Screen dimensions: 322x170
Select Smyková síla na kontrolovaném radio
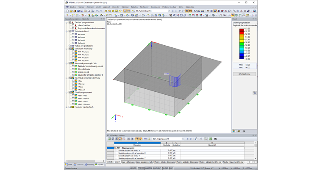(x=73, y=28)
